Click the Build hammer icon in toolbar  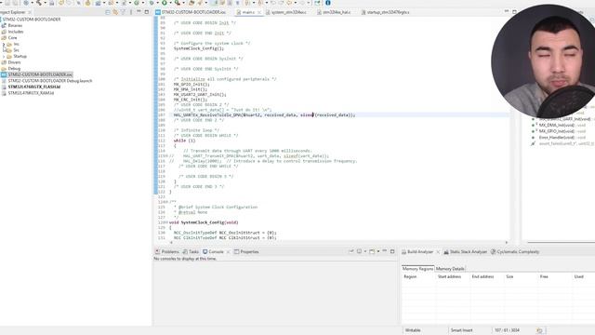(38, 3)
